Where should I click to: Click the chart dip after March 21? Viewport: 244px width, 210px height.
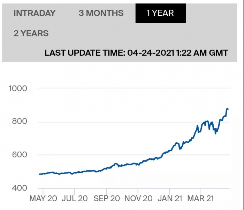(215, 133)
